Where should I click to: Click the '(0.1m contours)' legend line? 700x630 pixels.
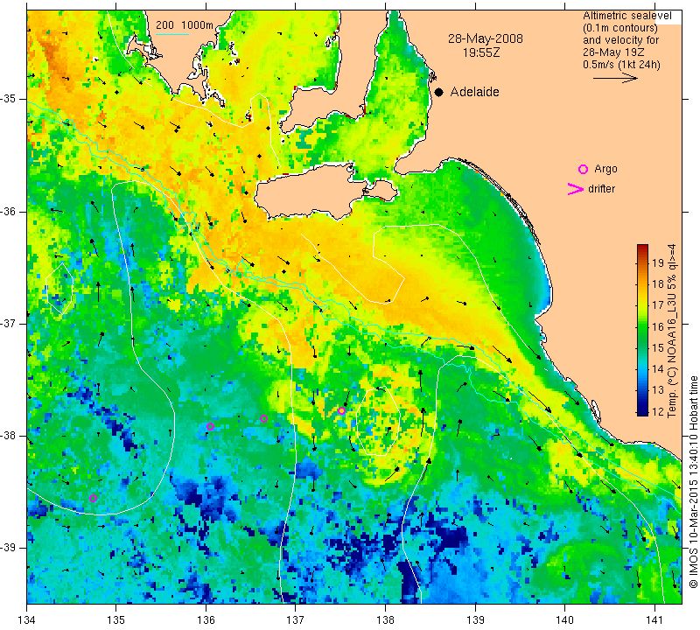[x=620, y=28]
